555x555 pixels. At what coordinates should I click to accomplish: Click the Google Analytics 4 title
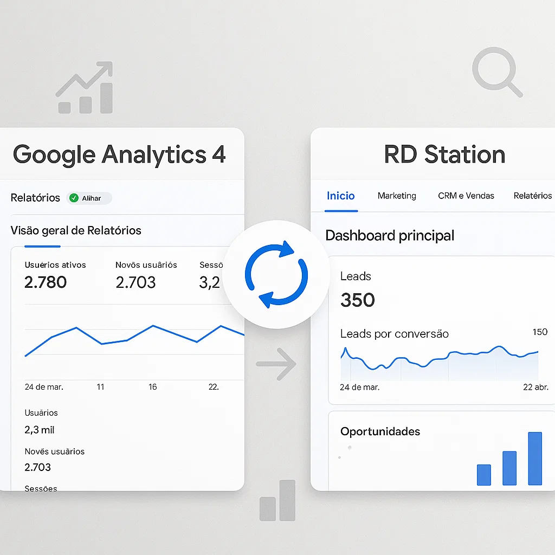pyautogui.click(x=119, y=154)
